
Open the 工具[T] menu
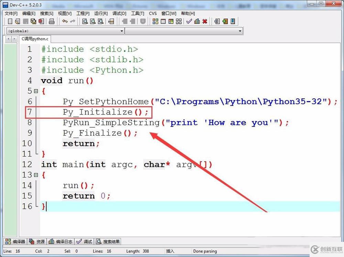tap(137, 13)
